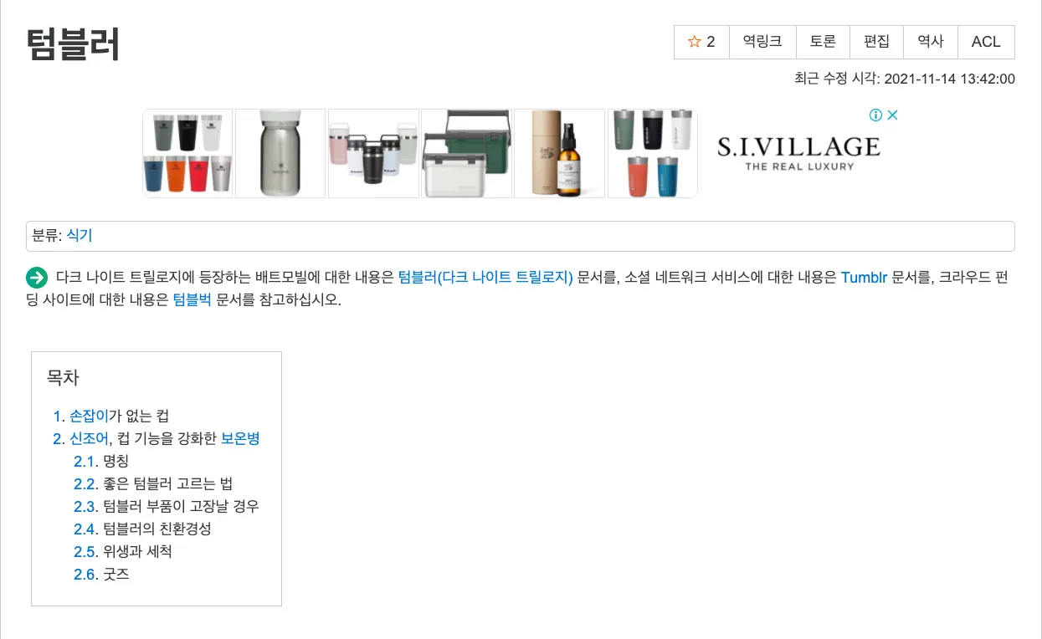
Task: Open the 토론 discussion tab
Action: (823, 42)
